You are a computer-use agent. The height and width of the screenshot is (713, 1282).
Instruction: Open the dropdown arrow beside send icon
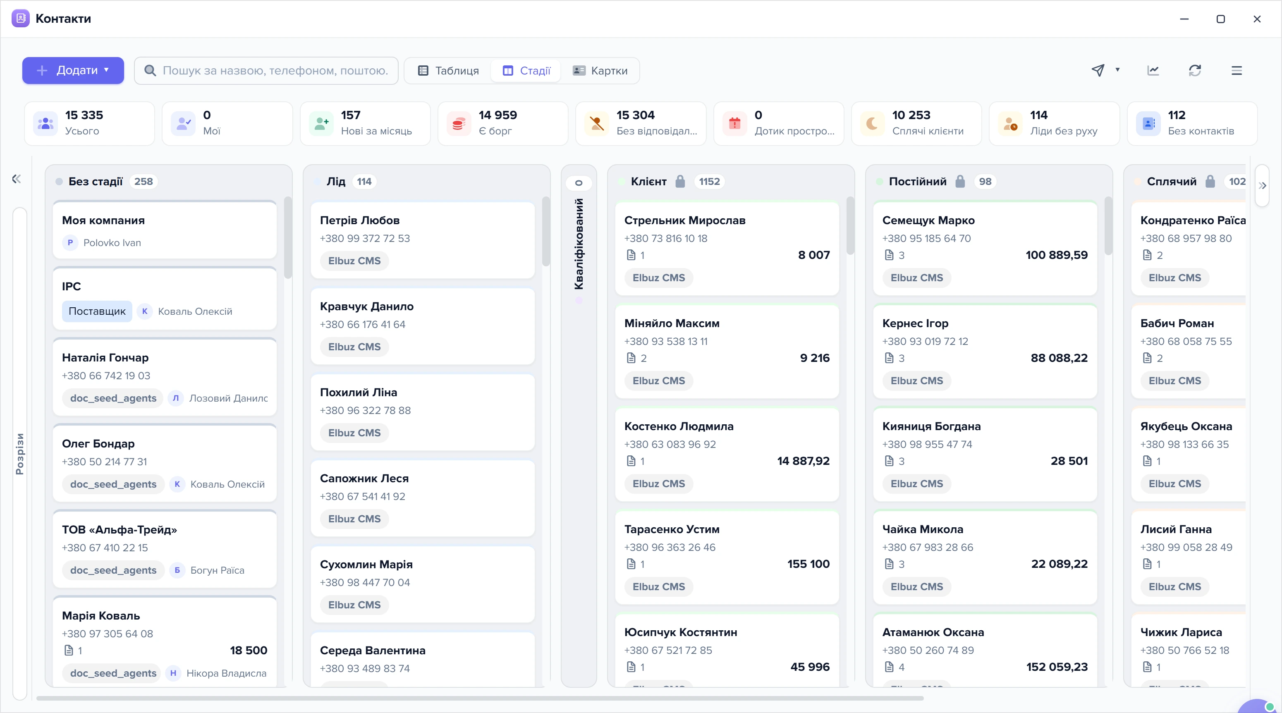[x=1118, y=69]
